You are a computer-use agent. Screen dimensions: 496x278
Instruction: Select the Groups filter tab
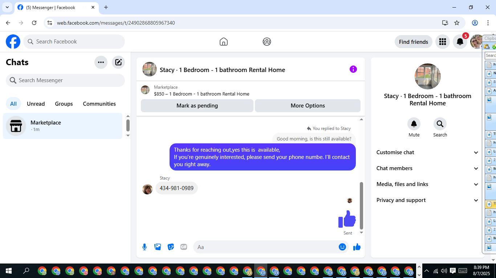[64, 104]
